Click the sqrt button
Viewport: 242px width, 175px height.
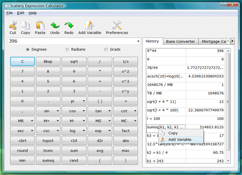pos(74,61)
